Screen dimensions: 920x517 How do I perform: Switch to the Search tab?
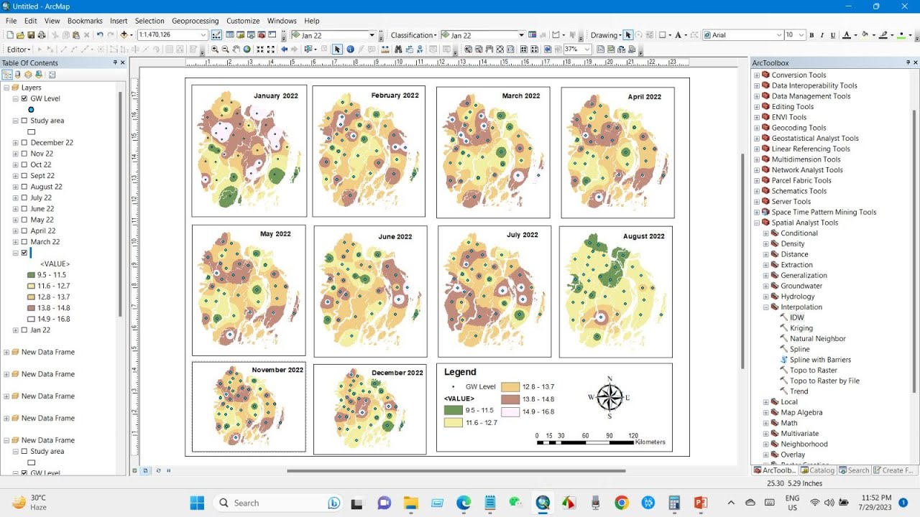tap(853, 470)
